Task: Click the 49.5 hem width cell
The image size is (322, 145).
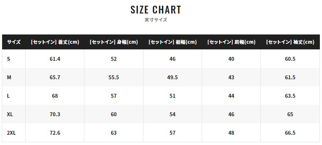Action: coord(173,77)
